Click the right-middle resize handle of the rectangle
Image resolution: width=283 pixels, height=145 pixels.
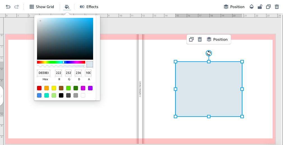(x=242, y=89)
